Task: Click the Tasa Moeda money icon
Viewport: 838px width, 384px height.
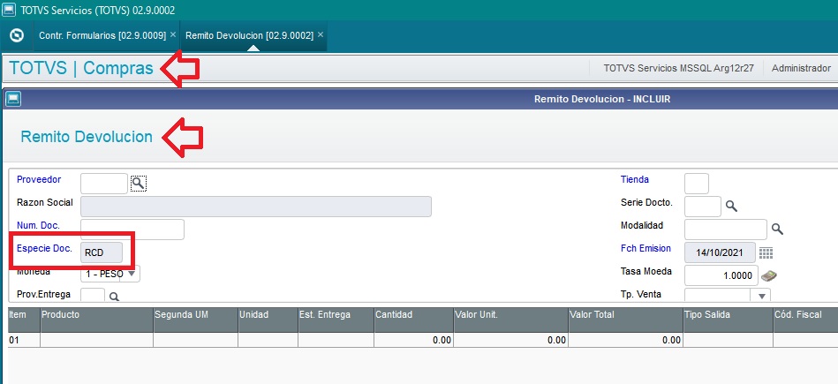Action: pos(769,275)
